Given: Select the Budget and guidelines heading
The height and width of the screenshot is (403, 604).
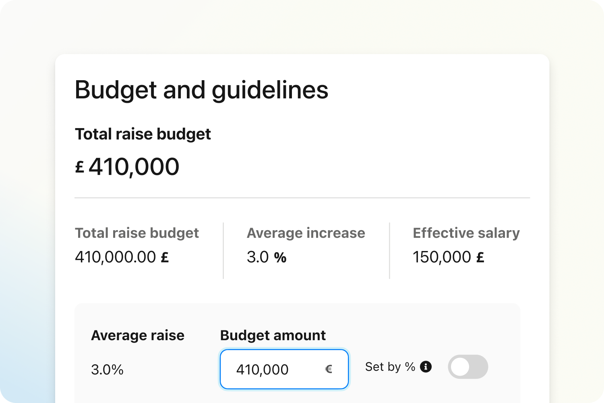Looking at the screenshot, I should [201, 90].
